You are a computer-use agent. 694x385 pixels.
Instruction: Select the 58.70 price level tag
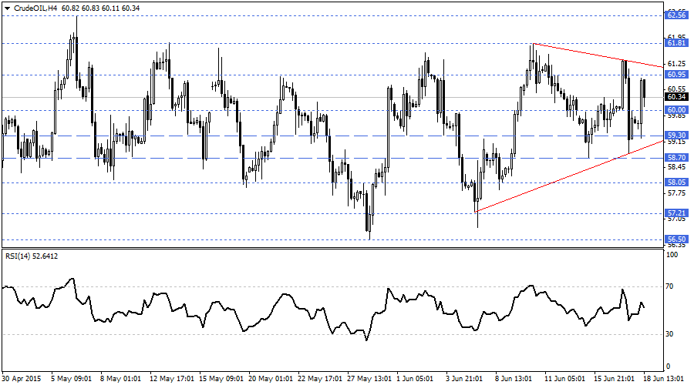[x=676, y=157]
